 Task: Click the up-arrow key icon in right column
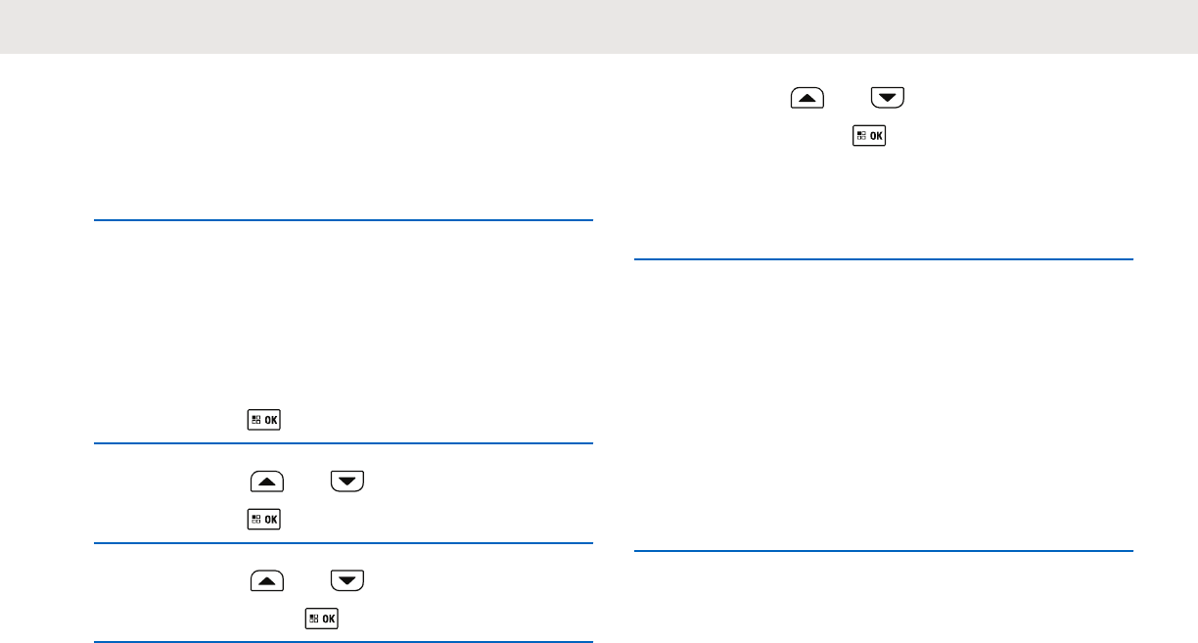pyautogui.click(x=808, y=98)
